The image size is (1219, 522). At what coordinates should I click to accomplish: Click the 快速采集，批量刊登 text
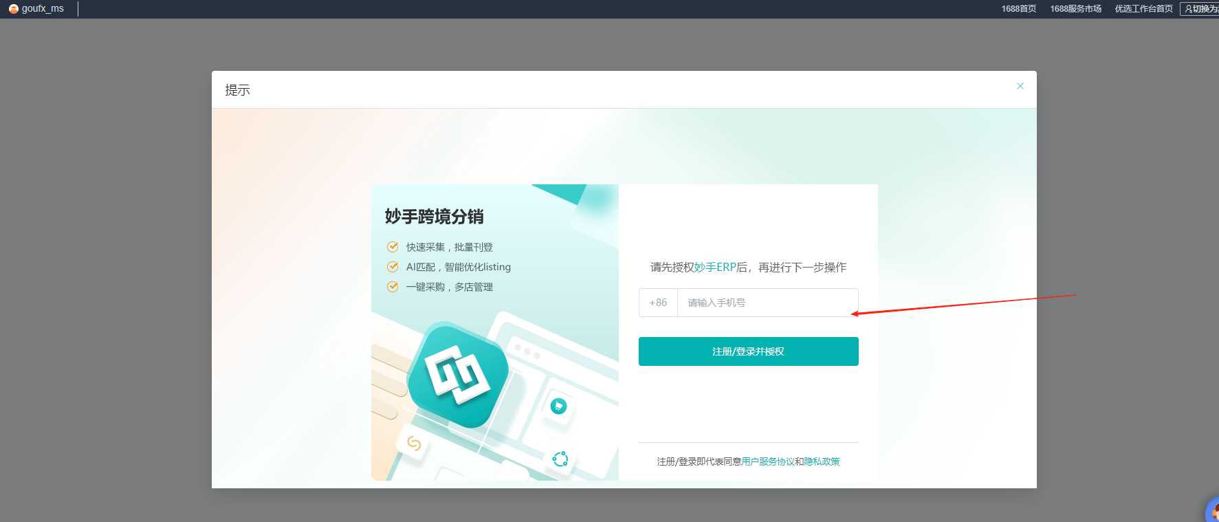point(450,247)
